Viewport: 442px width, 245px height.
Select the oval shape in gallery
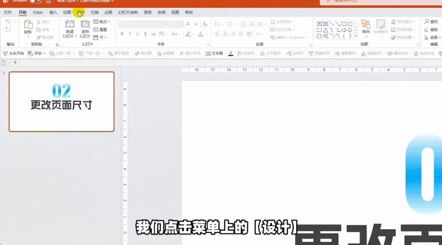tap(350, 24)
